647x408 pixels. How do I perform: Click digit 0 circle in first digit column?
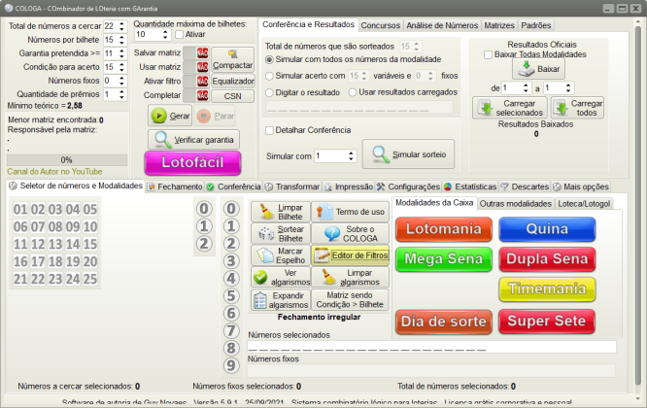[204, 209]
